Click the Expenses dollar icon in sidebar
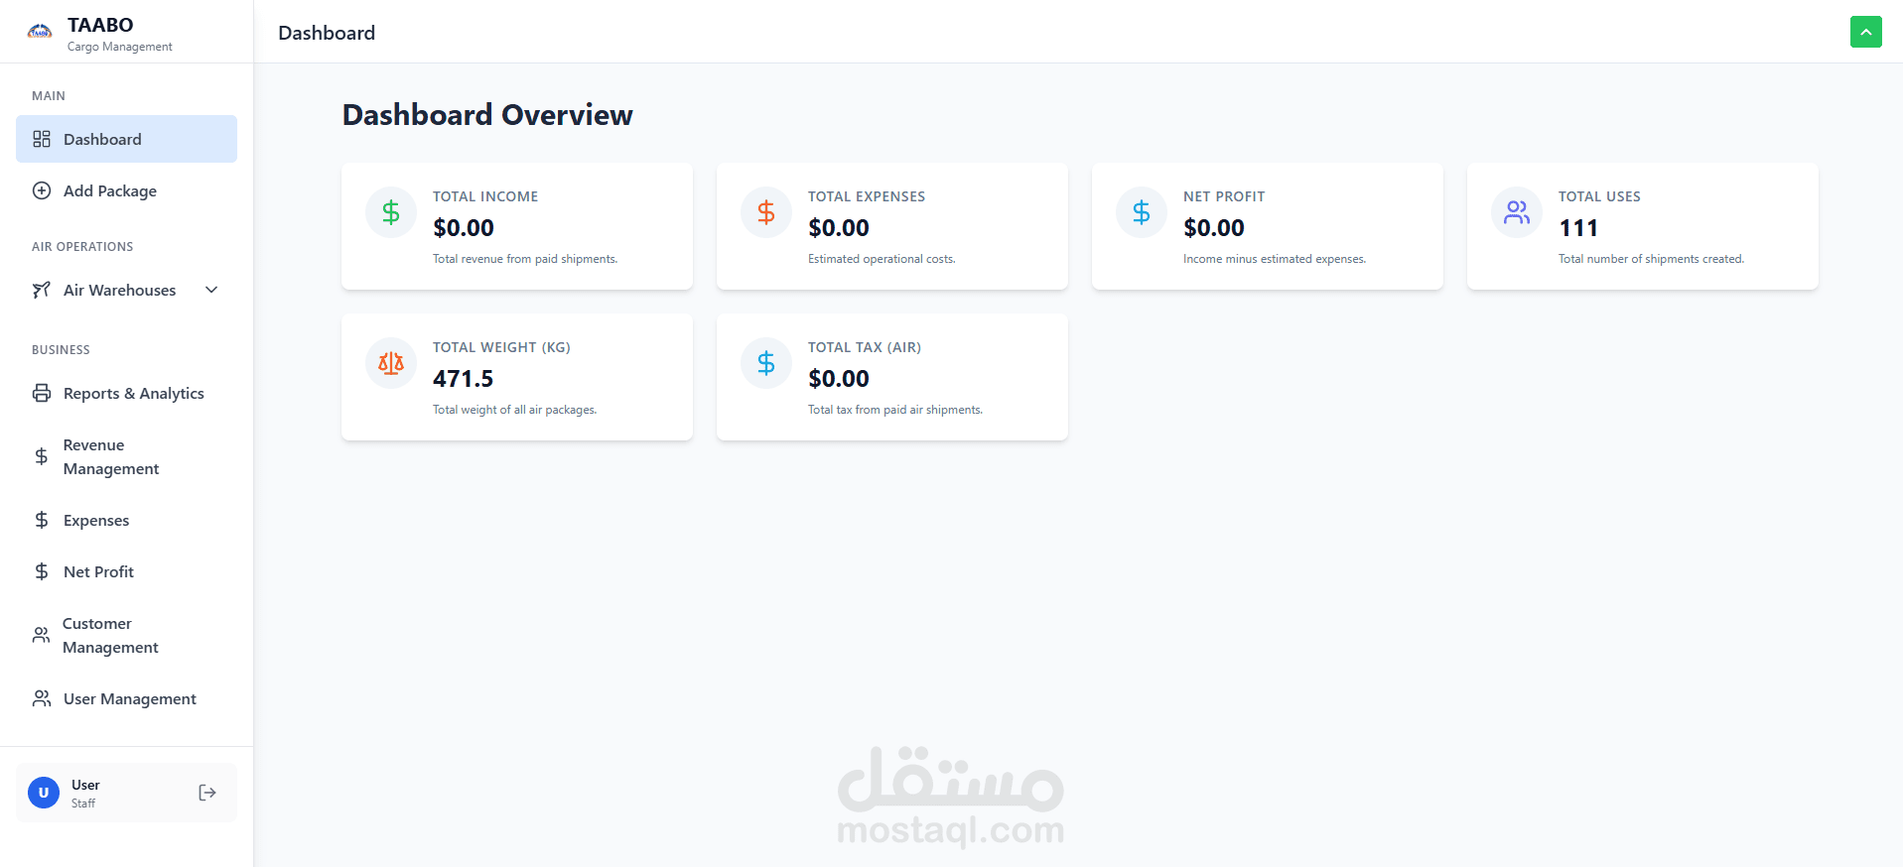1903x867 pixels. 42,520
